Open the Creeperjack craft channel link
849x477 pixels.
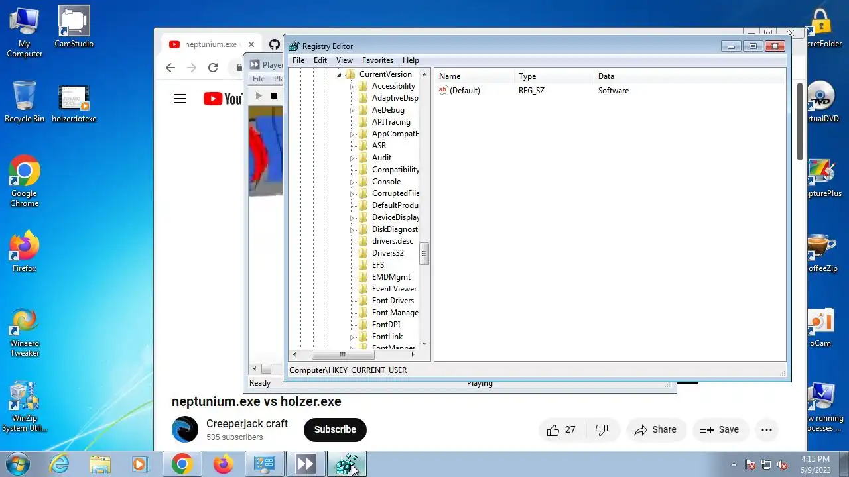click(247, 423)
